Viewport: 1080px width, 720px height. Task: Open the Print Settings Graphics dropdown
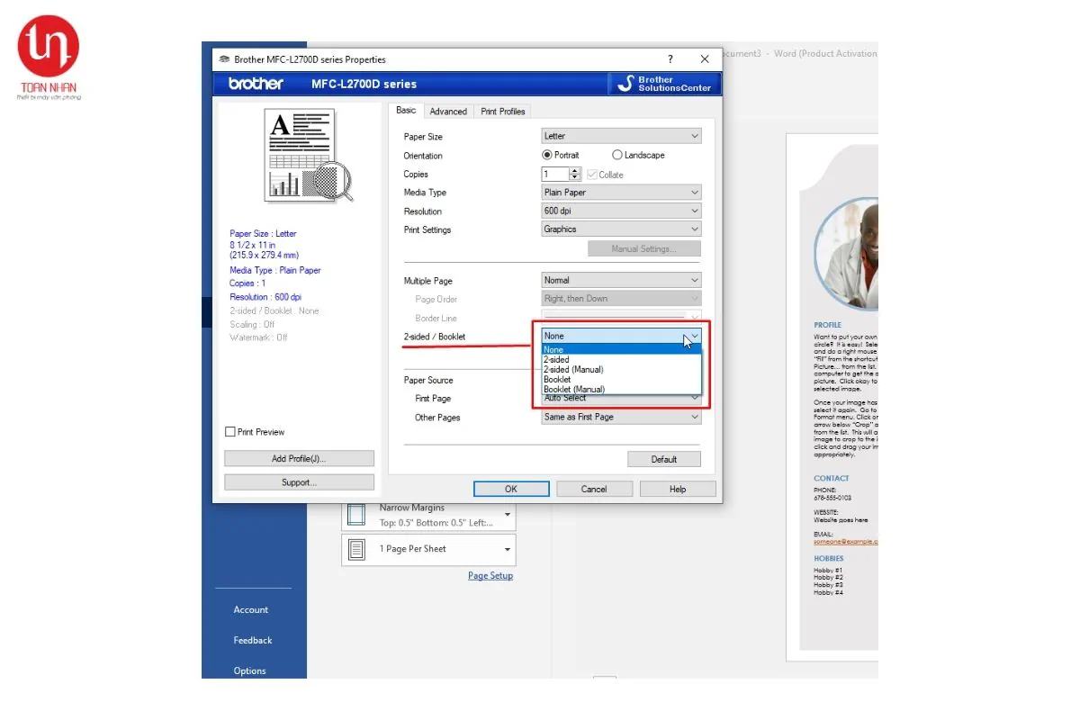(621, 229)
